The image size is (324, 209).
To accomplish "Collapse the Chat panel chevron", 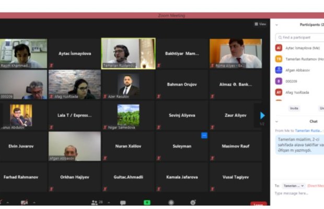I will (276, 122).
